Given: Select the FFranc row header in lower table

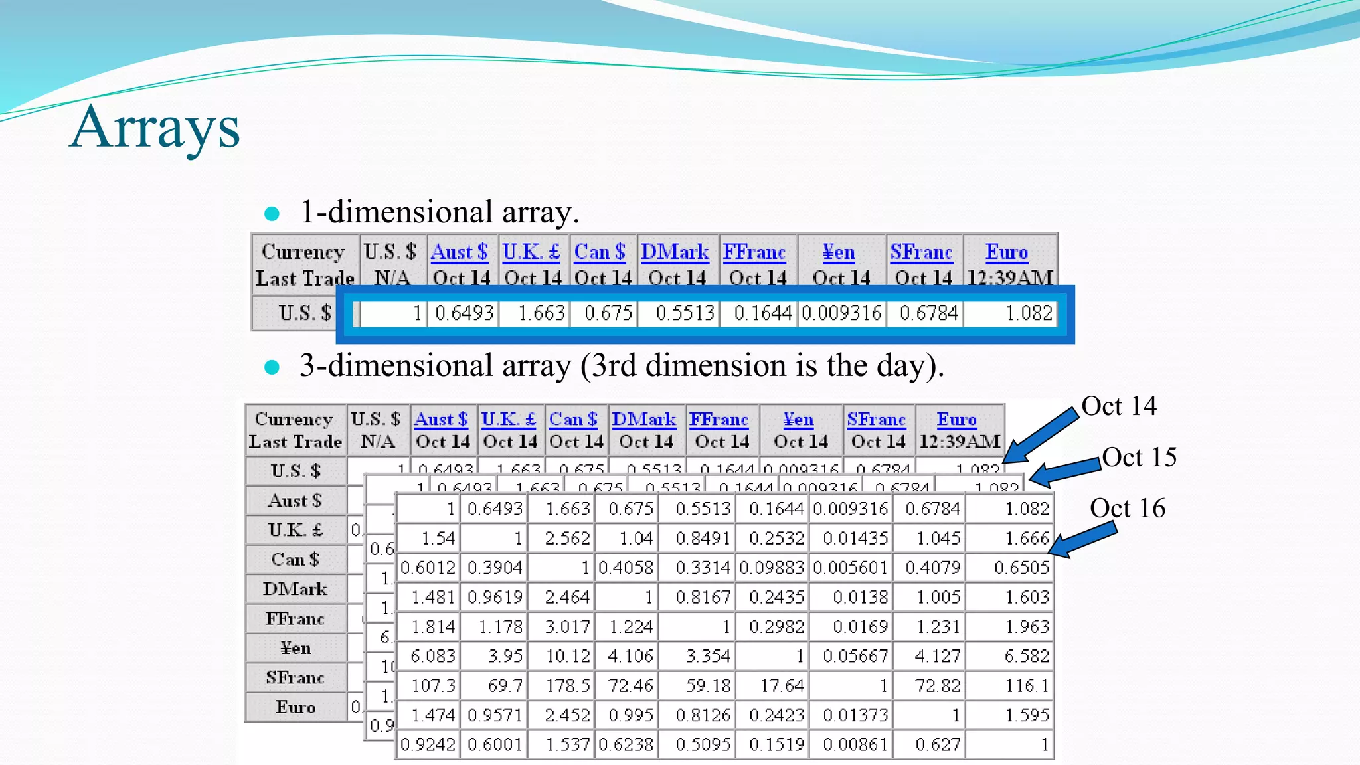Looking at the screenshot, I should coord(296,619).
